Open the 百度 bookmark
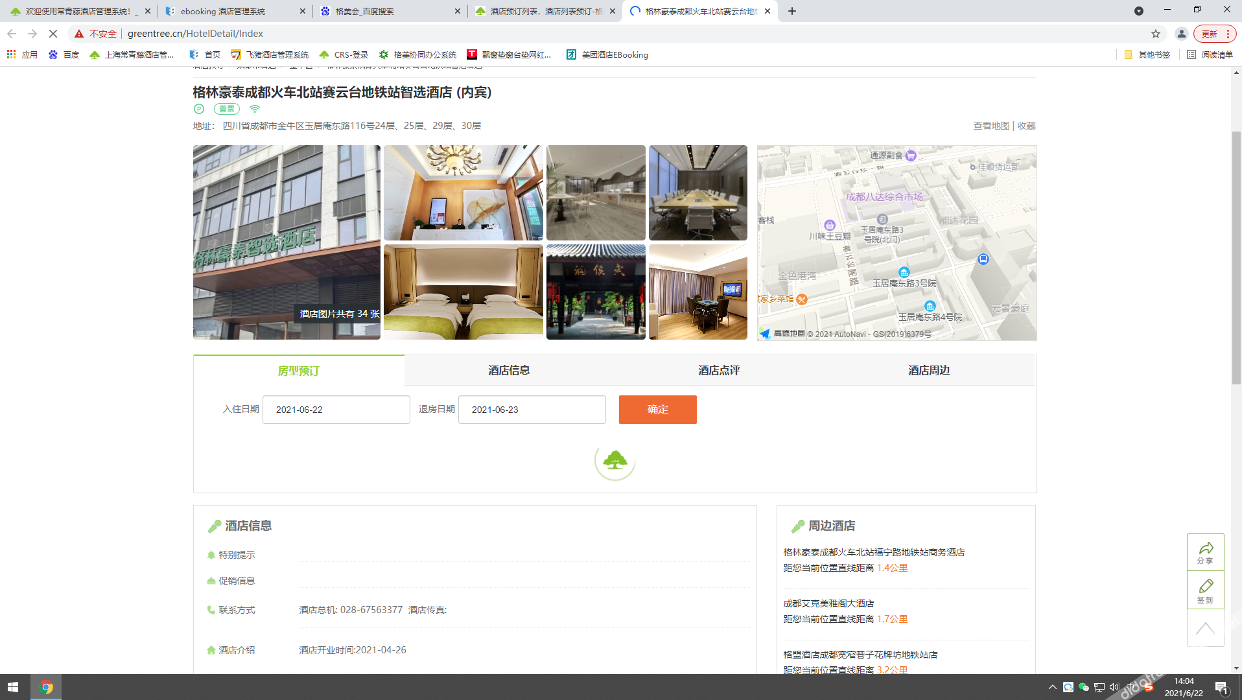 click(64, 55)
